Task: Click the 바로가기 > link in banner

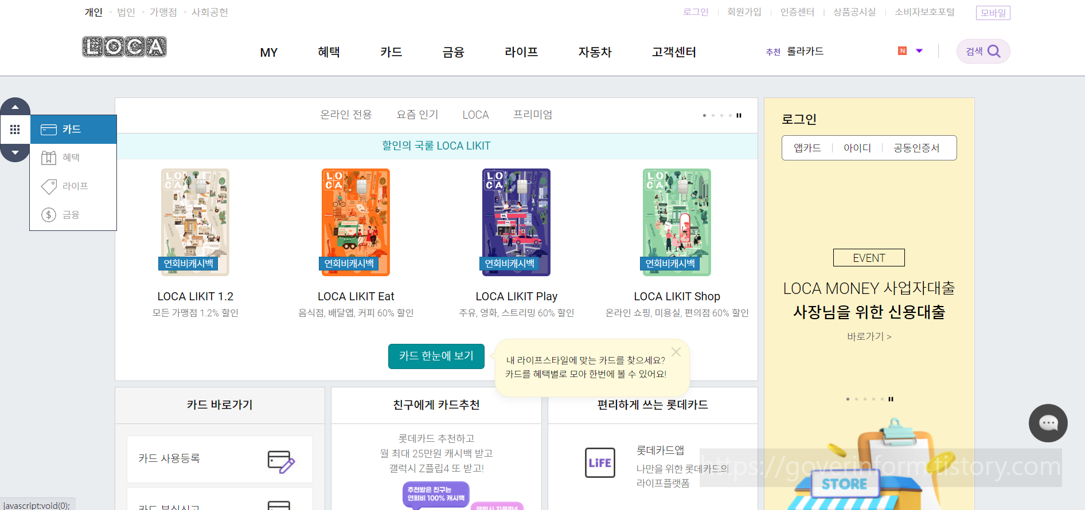Action: coord(869,336)
